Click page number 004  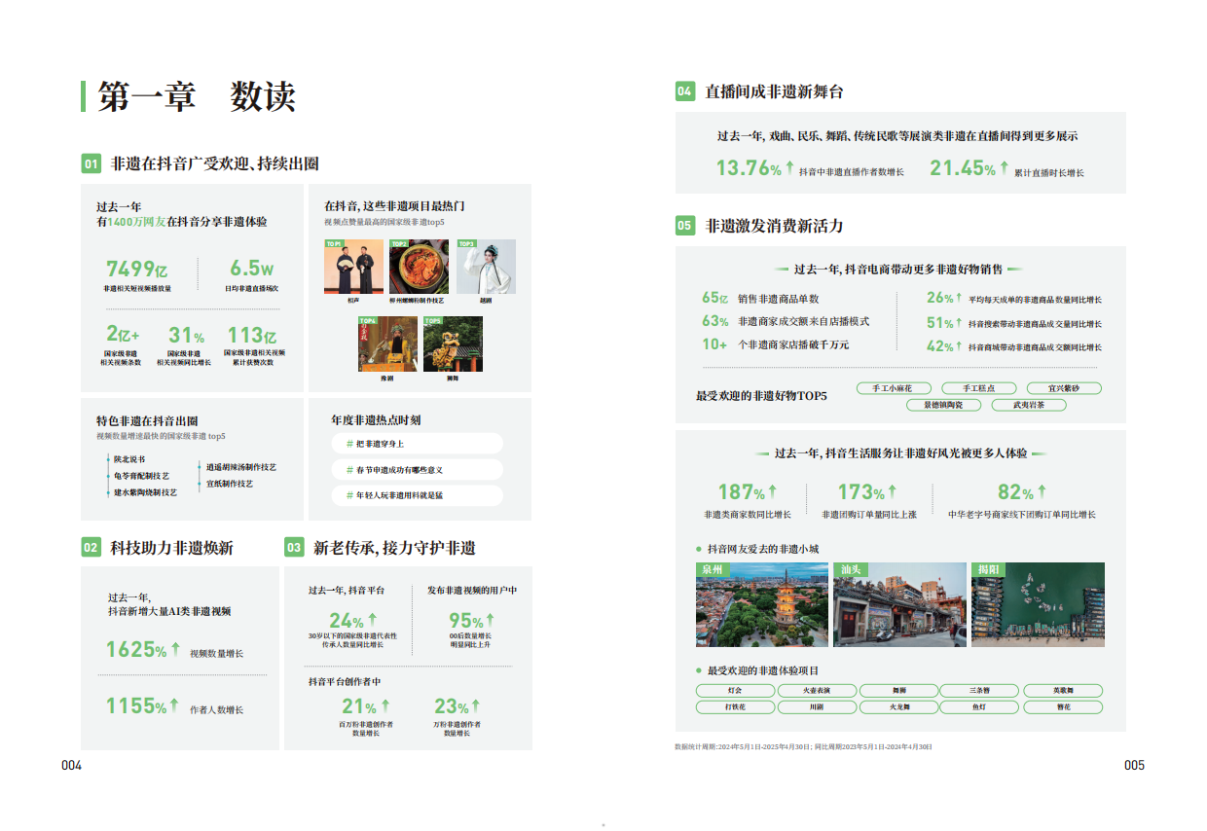(x=72, y=766)
